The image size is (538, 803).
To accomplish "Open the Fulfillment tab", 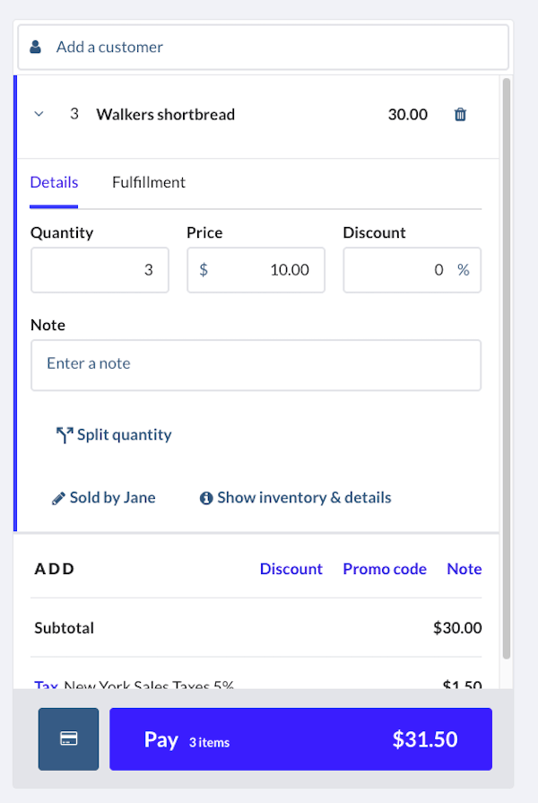I will click(149, 182).
